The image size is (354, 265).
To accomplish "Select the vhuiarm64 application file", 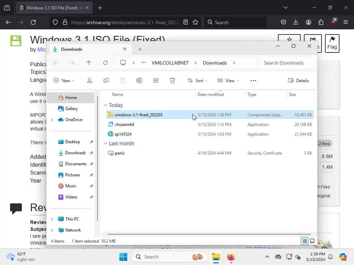I will click(209, 125).
